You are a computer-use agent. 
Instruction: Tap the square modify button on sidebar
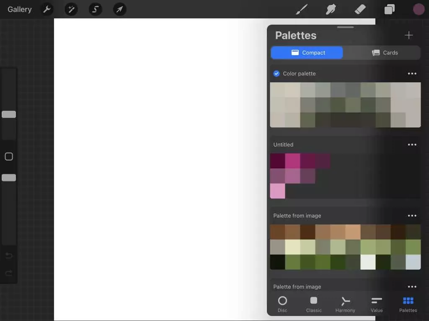pyautogui.click(x=9, y=156)
